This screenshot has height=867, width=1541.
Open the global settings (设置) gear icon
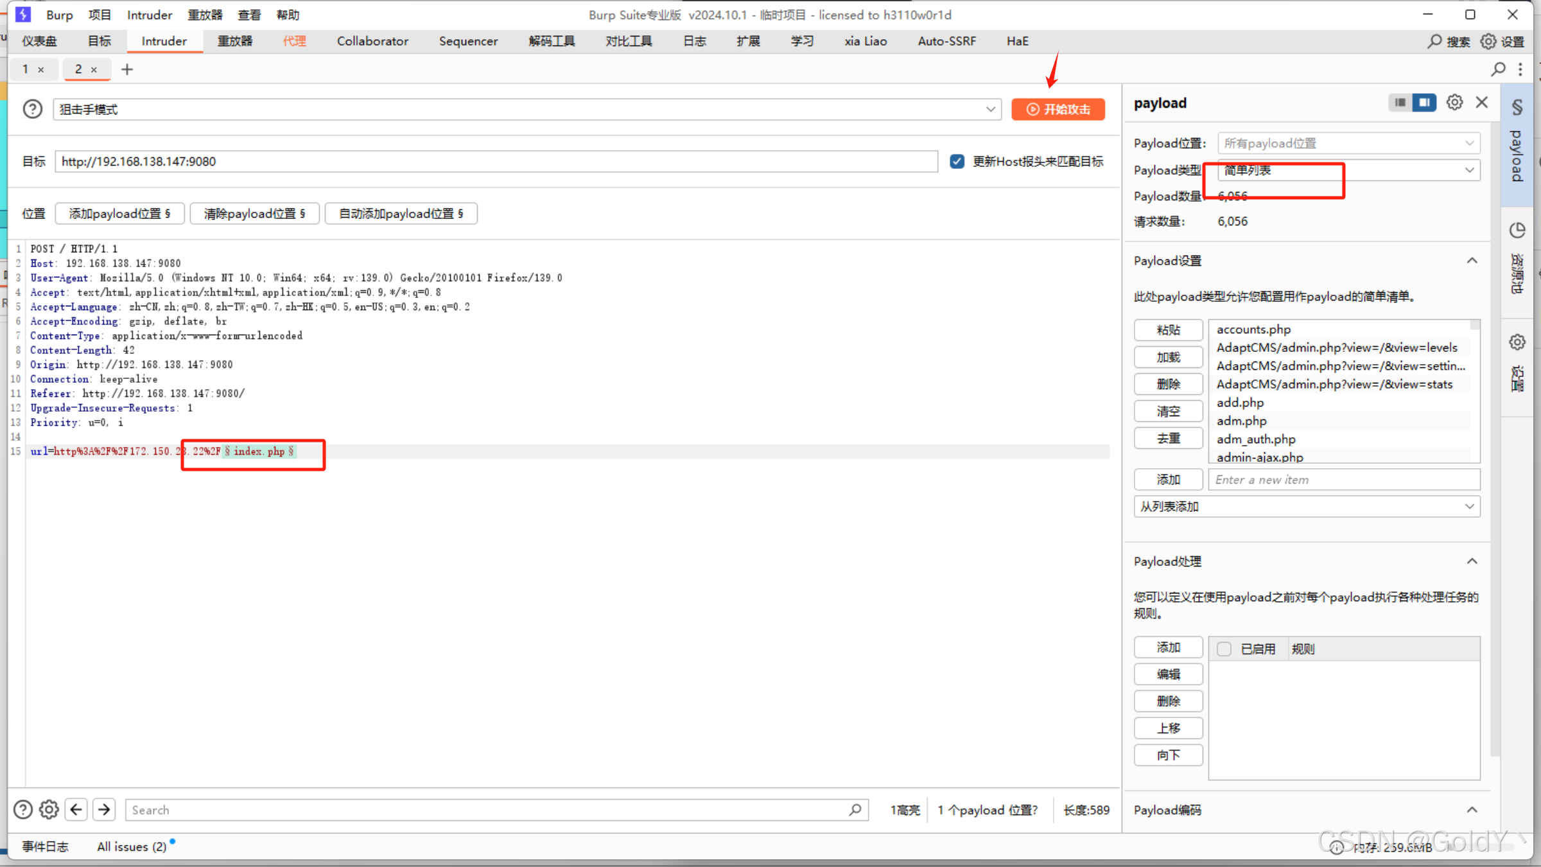coord(1488,42)
